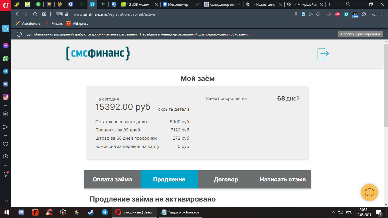Search tabs with magnifier icon
This screenshot has width=388, height=218.
click(348, 4)
